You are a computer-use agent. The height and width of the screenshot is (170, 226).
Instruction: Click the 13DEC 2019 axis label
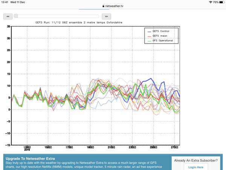click(x=27, y=147)
